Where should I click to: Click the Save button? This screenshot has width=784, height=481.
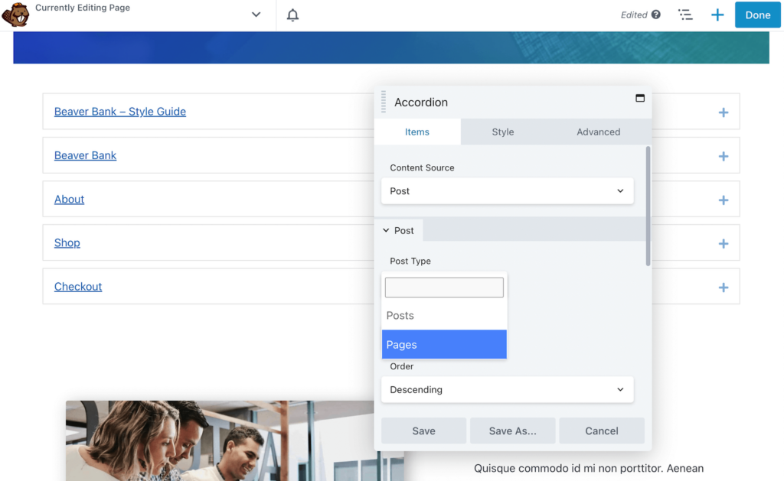(x=423, y=431)
